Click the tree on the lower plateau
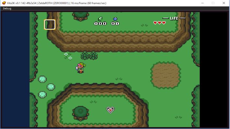This screenshot has width=230, height=129. click(81, 113)
